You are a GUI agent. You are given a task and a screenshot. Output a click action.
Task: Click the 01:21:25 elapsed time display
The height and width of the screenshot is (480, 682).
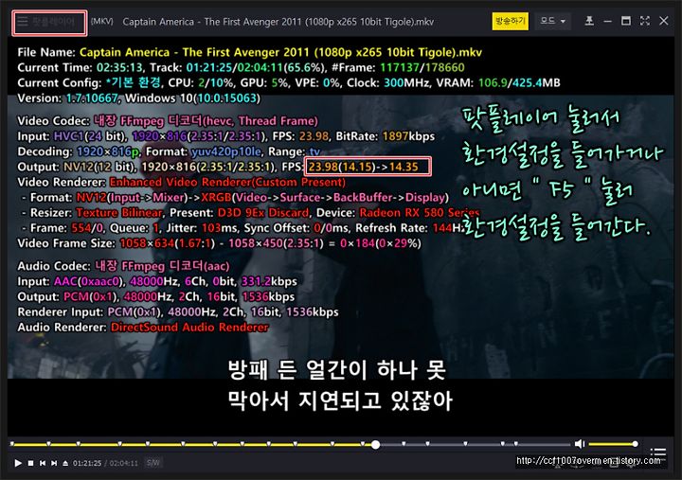click(87, 464)
